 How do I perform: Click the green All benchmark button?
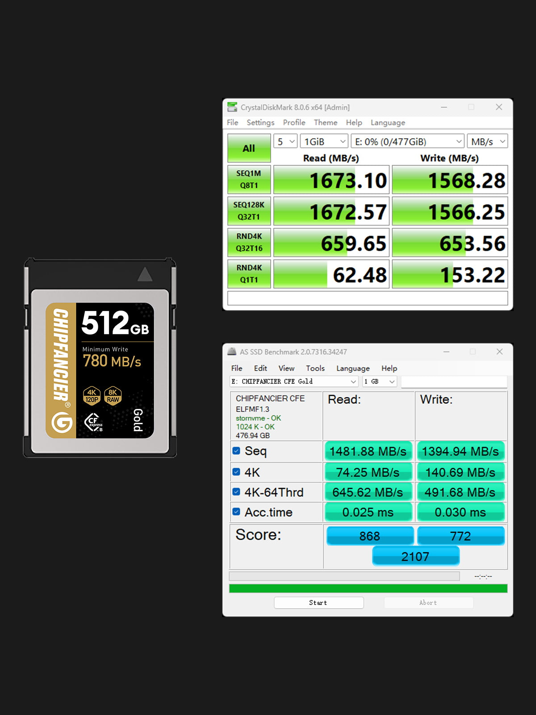249,148
